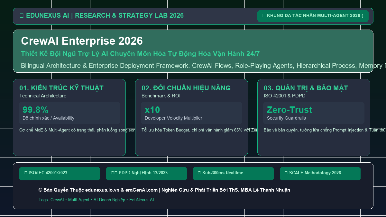Click the SCALE Methodology 2026 badge
This screenshot has width=386, height=217.
click(x=320, y=174)
